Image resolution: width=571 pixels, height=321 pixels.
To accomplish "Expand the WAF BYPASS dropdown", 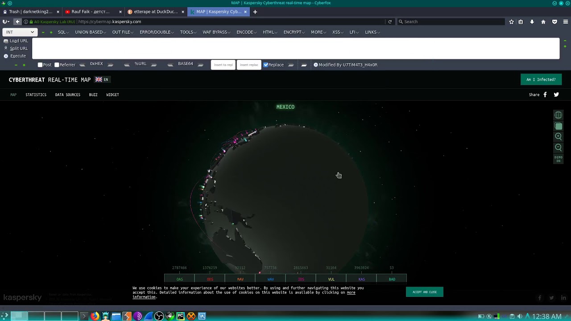I will 216,32.
